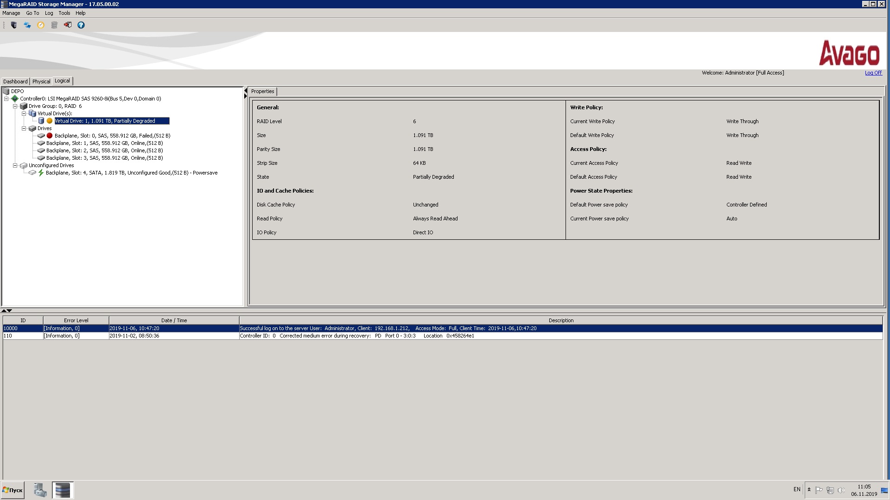
Task: Click the server icon in the toolbar
Action: tap(14, 25)
